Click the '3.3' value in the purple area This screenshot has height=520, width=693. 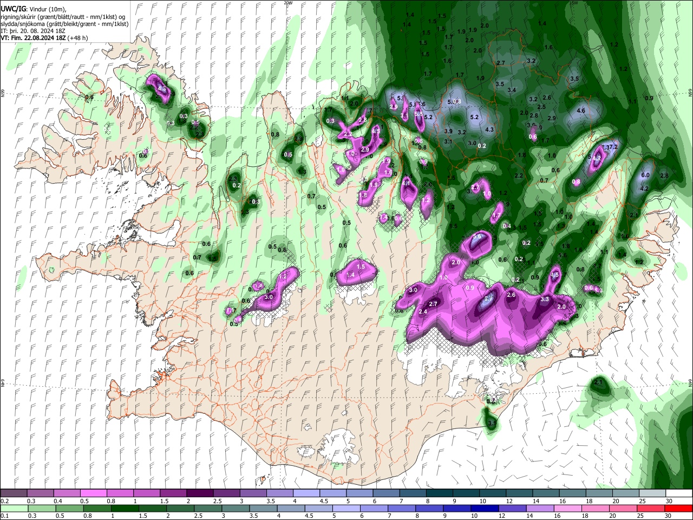pos(545,300)
